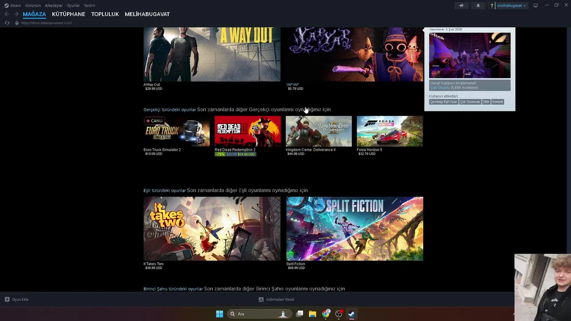Open the Birinci Şahıs türündeki oyunlar link
The height and width of the screenshot is (321, 571).
pyautogui.click(x=173, y=289)
